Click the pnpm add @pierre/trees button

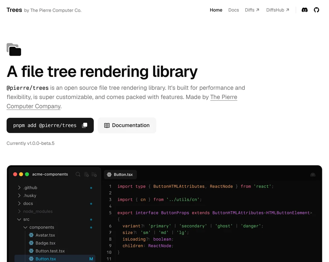(50, 125)
